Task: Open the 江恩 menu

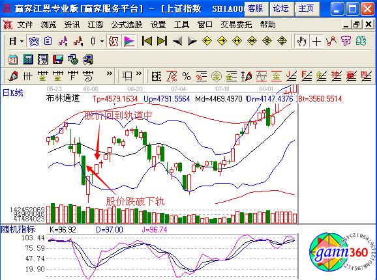Action: (95, 25)
